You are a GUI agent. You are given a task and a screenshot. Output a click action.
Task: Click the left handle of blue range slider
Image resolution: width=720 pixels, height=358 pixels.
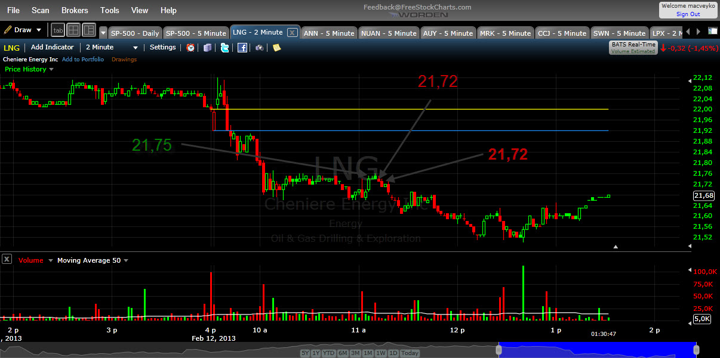tap(499, 351)
